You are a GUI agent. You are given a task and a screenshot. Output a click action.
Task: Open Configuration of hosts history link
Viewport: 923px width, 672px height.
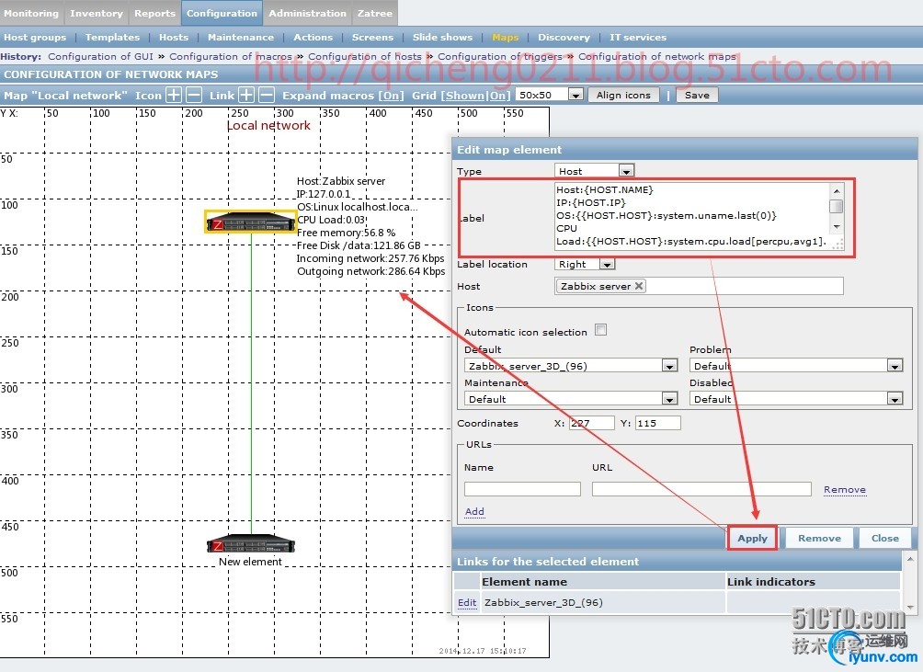(x=365, y=56)
